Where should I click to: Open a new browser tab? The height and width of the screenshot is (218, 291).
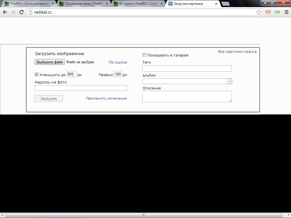(225, 4)
